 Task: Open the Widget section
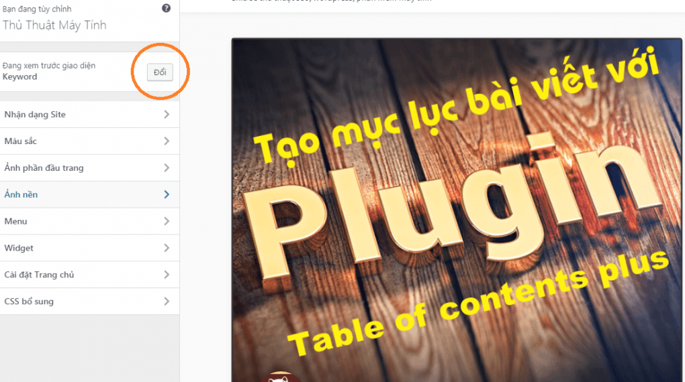click(x=89, y=248)
